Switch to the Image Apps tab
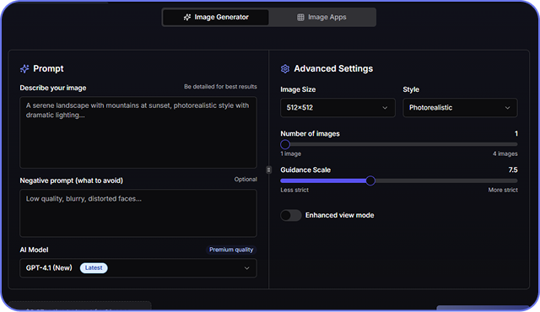Image resolution: width=540 pixels, height=312 pixels. tap(322, 17)
